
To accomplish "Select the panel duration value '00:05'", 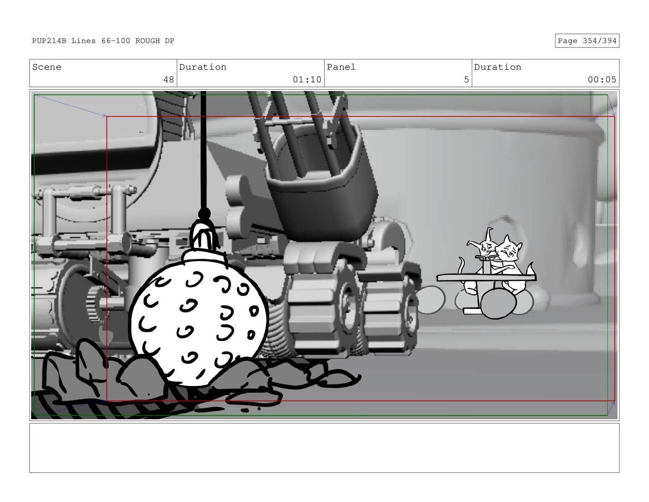I will pyautogui.click(x=602, y=80).
